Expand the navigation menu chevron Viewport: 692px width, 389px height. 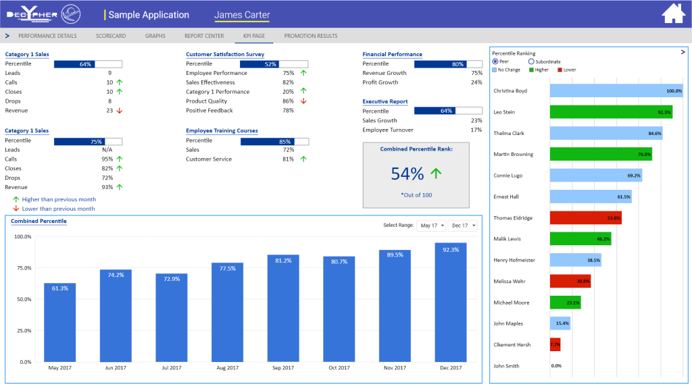(x=7, y=36)
